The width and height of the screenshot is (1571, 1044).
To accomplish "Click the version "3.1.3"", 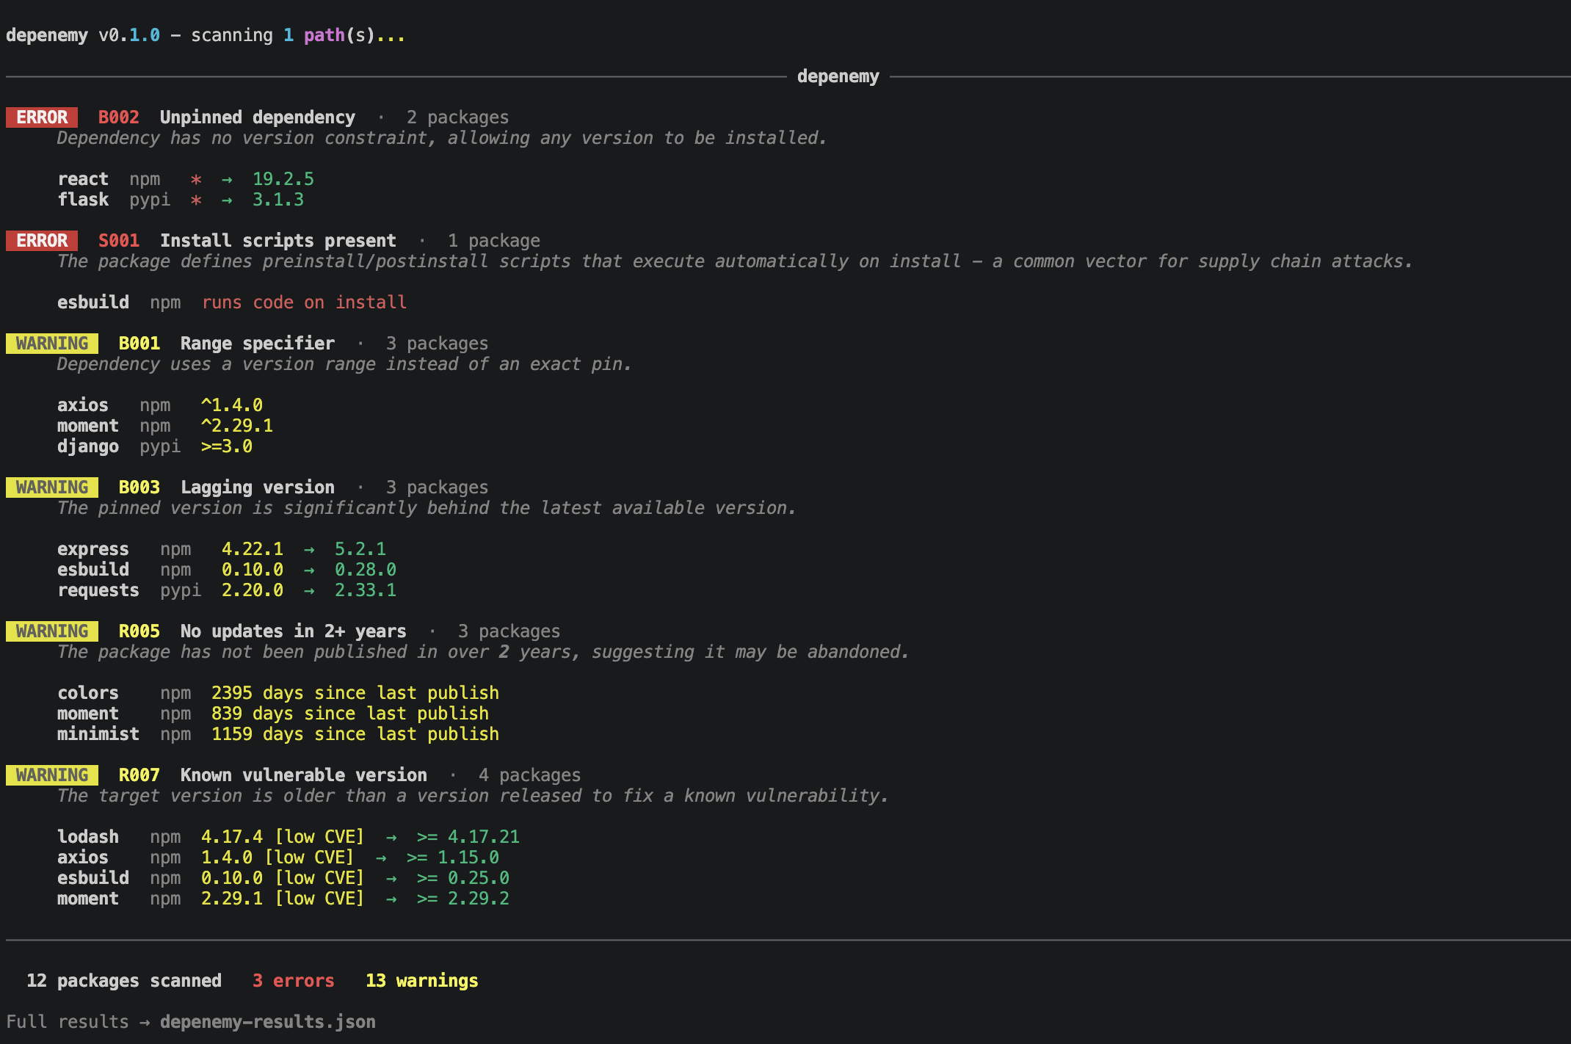I will click(278, 200).
